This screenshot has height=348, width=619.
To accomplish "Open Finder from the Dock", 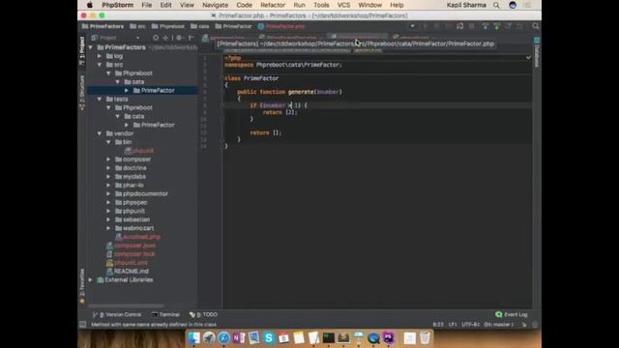I will [193, 337].
